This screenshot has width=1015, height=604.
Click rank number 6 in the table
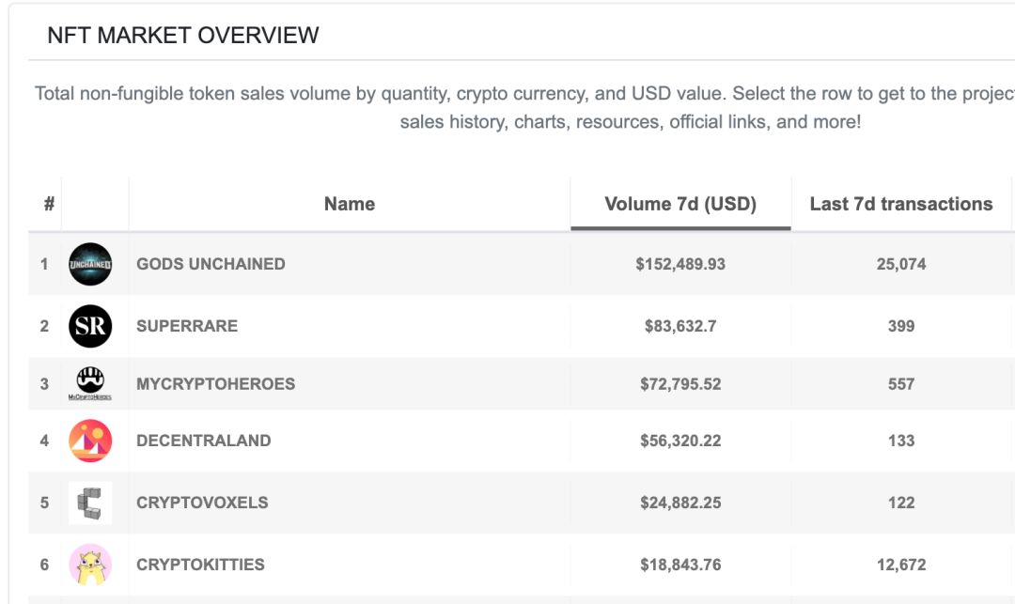44,565
